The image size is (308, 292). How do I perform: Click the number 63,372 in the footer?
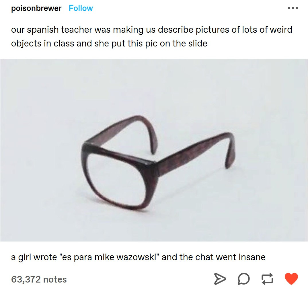pos(26,280)
